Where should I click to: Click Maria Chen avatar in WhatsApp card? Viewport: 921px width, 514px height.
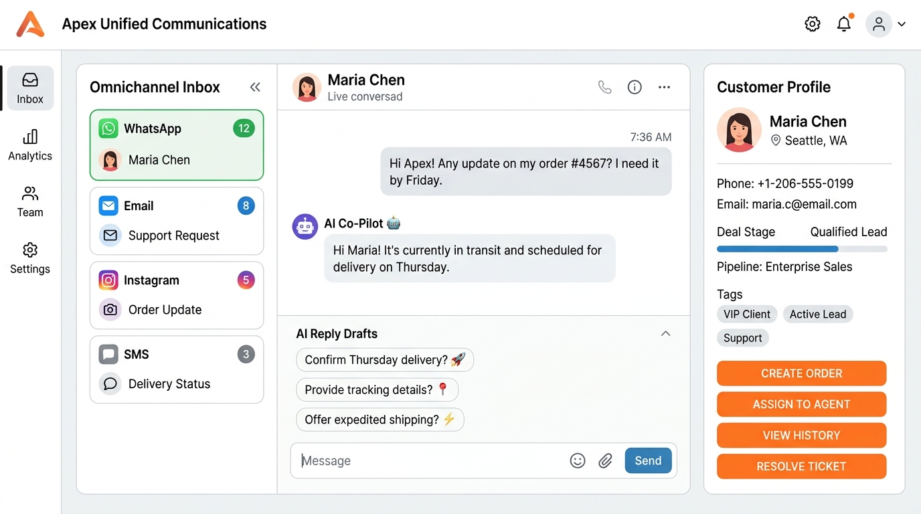tap(110, 160)
